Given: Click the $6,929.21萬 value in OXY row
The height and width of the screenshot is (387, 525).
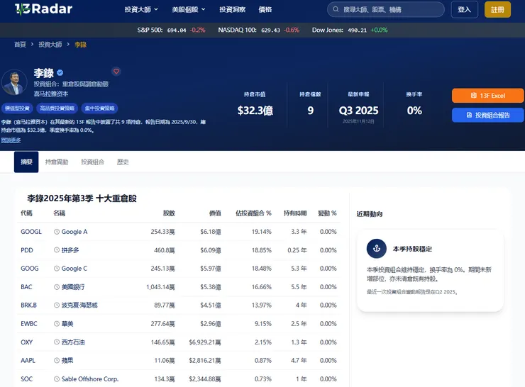Looking at the screenshot, I should pos(205,342).
